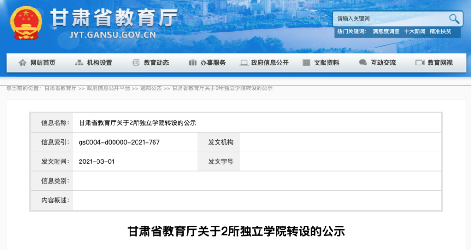Click the 发文机构 label

(222, 142)
